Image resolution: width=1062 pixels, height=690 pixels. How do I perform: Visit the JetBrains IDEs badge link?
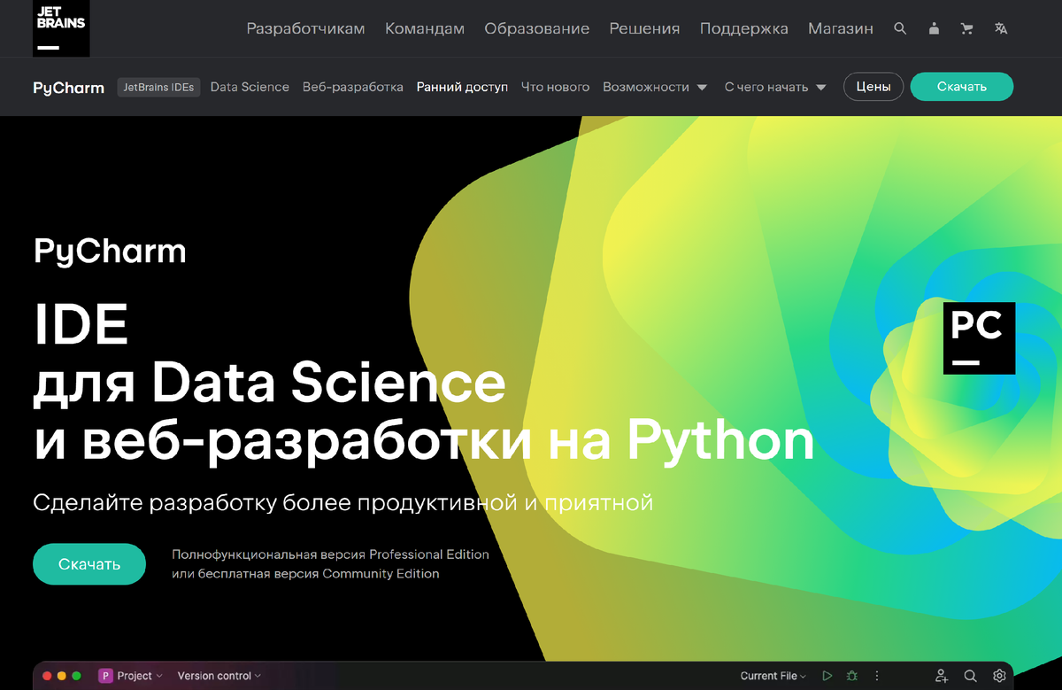(158, 87)
